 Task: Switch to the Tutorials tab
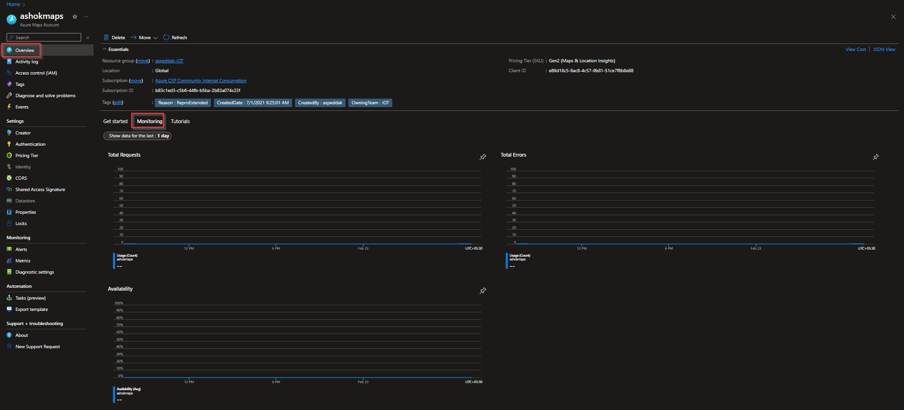click(x=180, y=121)
